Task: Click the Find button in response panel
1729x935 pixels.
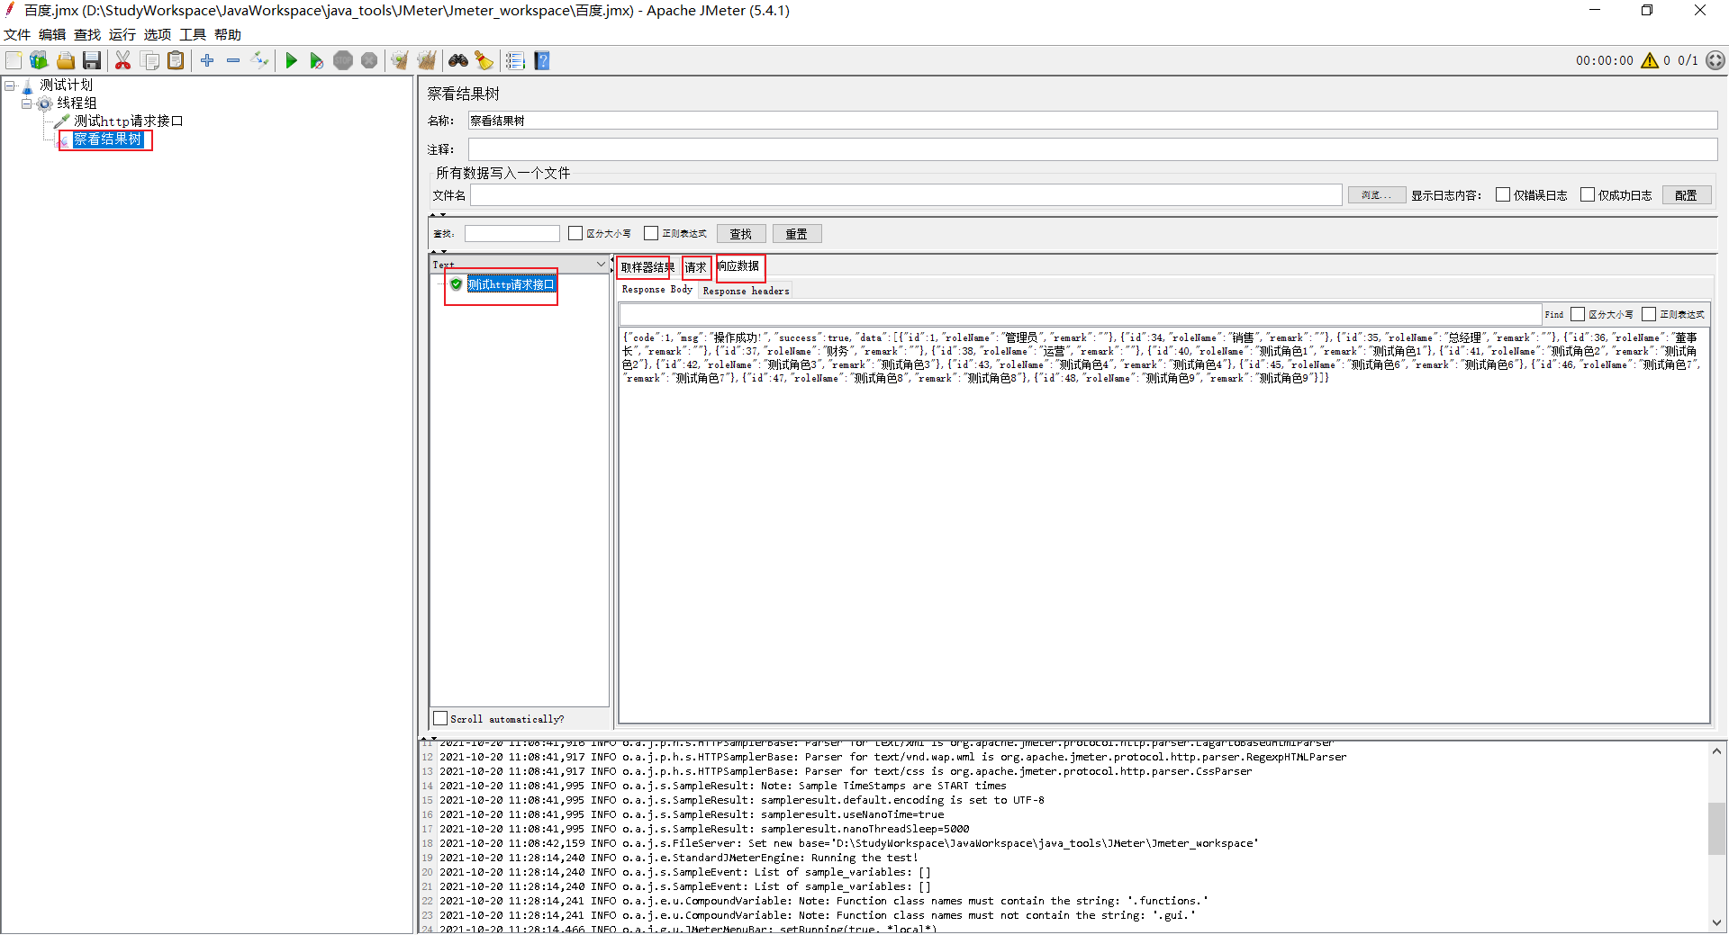Action: [1554, 315]
